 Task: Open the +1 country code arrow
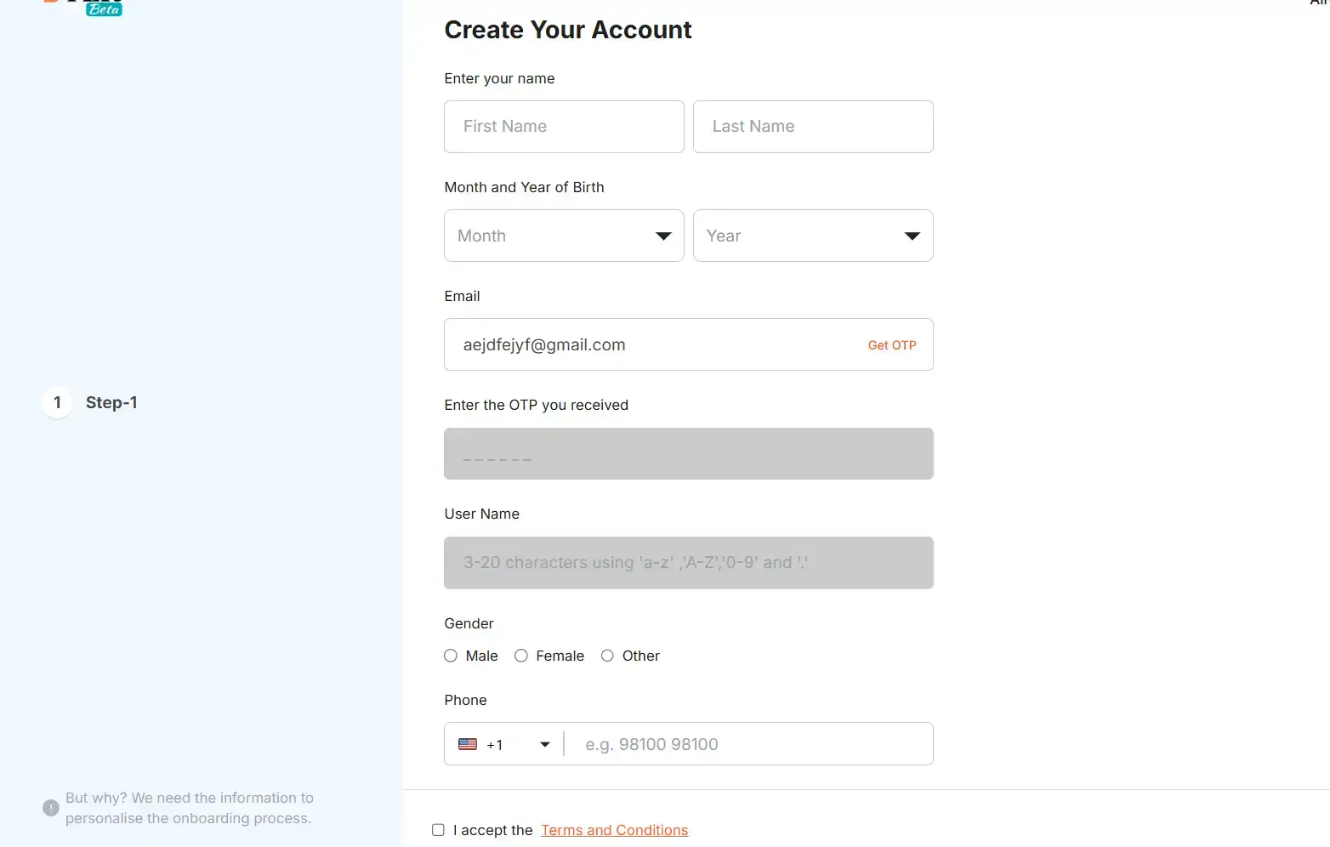545,744
